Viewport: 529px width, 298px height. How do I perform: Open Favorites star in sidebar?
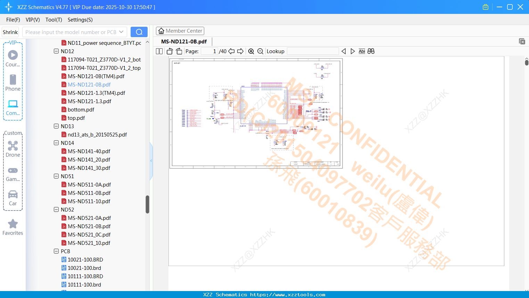tap(13, 227)
